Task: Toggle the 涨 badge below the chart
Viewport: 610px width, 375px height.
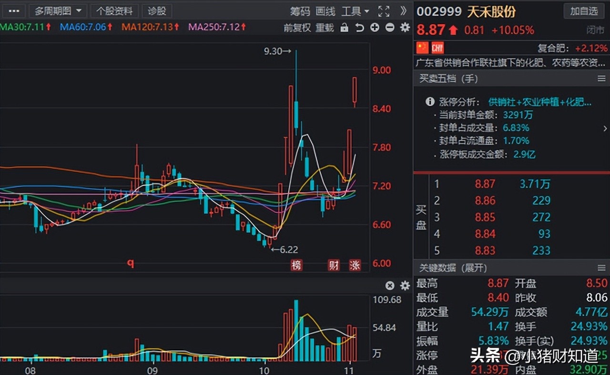Action: click(355, 265)
